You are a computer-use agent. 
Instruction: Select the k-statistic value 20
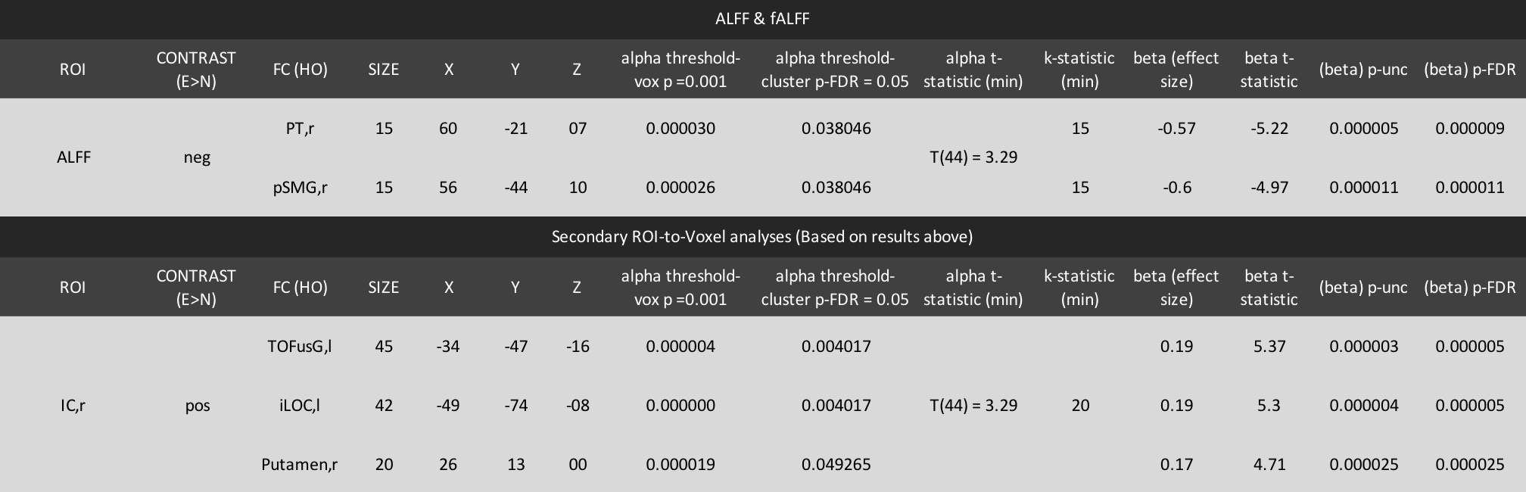[1080, 405]
